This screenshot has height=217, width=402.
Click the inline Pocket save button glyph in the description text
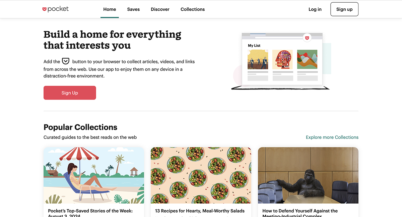[65, 61]
